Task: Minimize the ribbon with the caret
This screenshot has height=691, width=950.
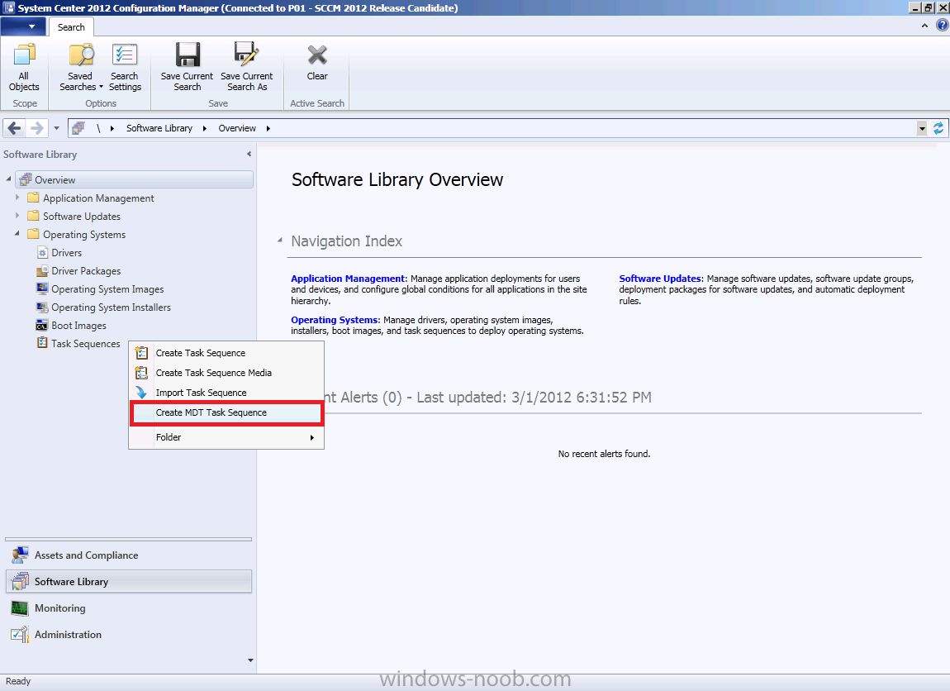Action: 924,26
